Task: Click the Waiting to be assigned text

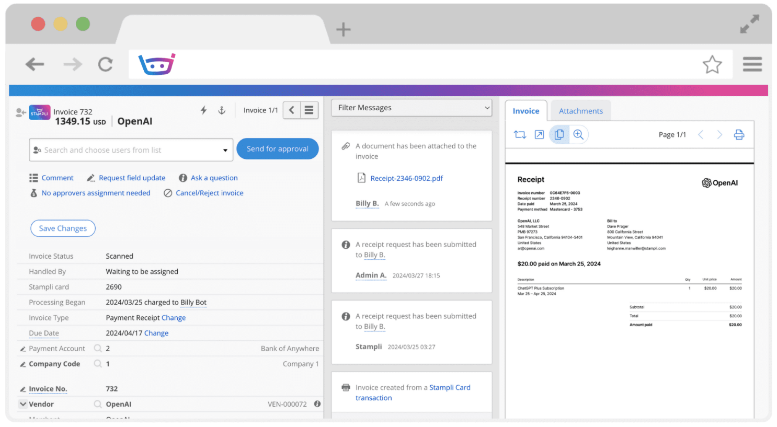Action: coord(142,272)
